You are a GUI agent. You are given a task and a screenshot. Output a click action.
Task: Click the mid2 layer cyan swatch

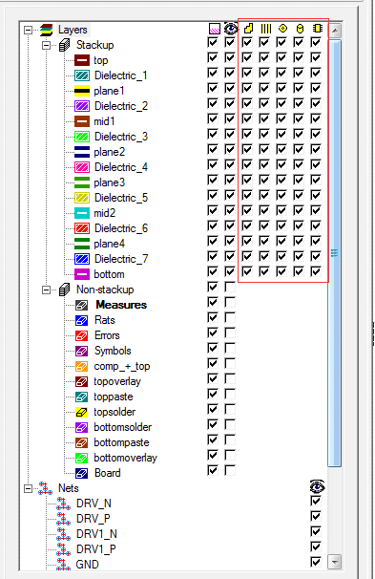click(x=82, y=213)
